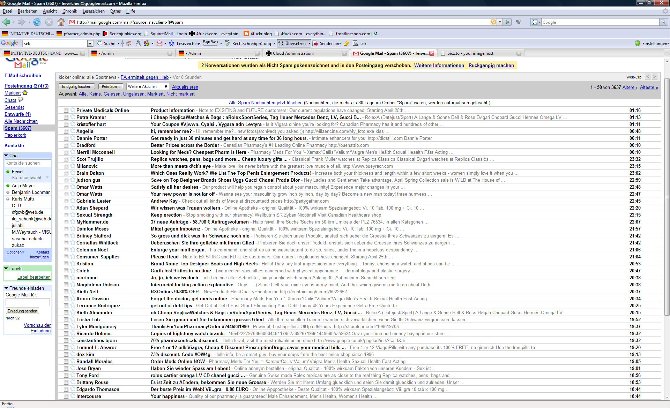Viewport: 670px width, 408px height.
Task: Click the search magnifier in Google search box
Action: (x=663, y=22)
